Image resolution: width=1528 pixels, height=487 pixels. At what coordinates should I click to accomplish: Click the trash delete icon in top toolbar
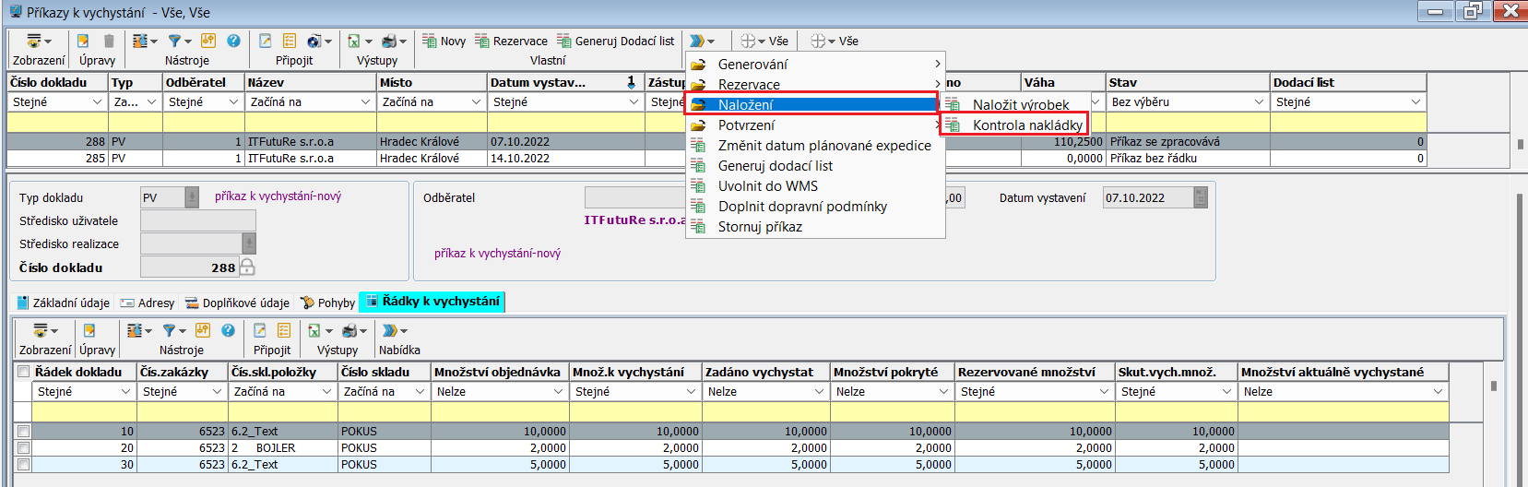tap(109, 41)
